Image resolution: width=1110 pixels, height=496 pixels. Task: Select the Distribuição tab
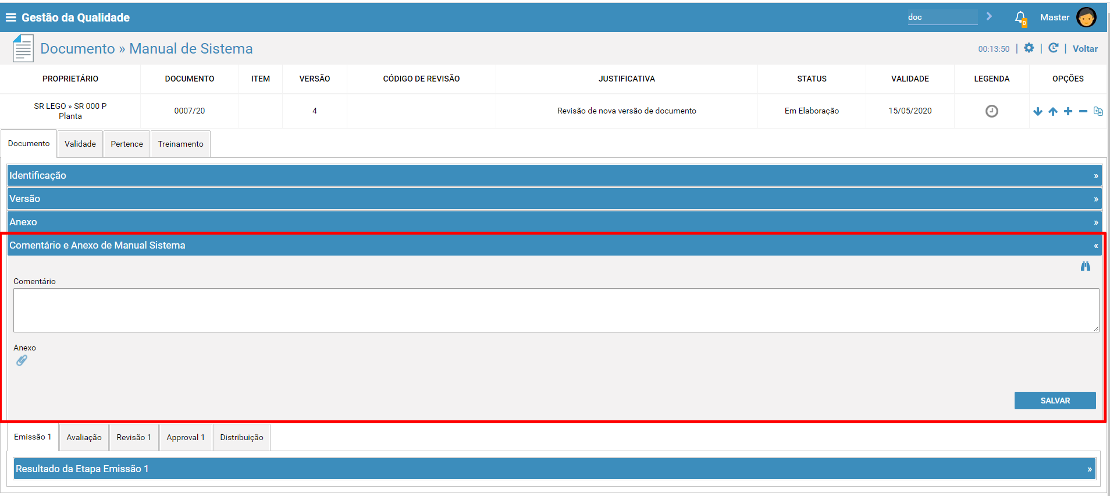click(x=241, y=437)
